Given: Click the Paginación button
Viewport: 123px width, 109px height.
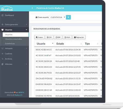Looking at the screenshot, I should [79, 37].
